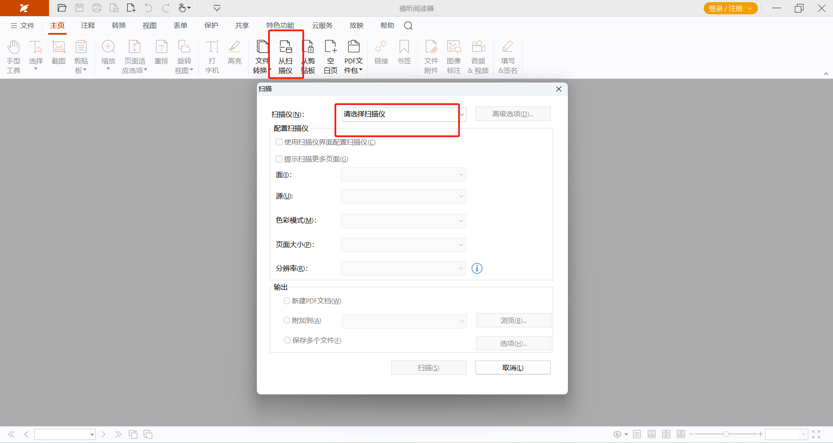Image resolution: width=833 pixels, height=443 pixels.
Task: Select the Typewriter (打字机) tool
Action: [212, 57]
